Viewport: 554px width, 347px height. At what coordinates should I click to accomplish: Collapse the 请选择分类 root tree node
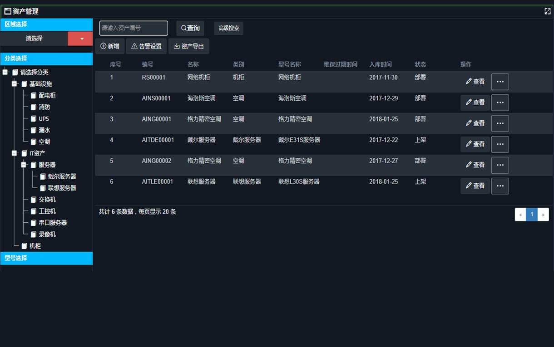click(x=5, y=72)
